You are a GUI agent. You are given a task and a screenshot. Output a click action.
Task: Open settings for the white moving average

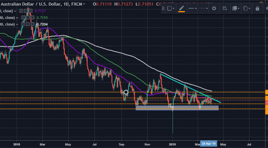point(28,24)
